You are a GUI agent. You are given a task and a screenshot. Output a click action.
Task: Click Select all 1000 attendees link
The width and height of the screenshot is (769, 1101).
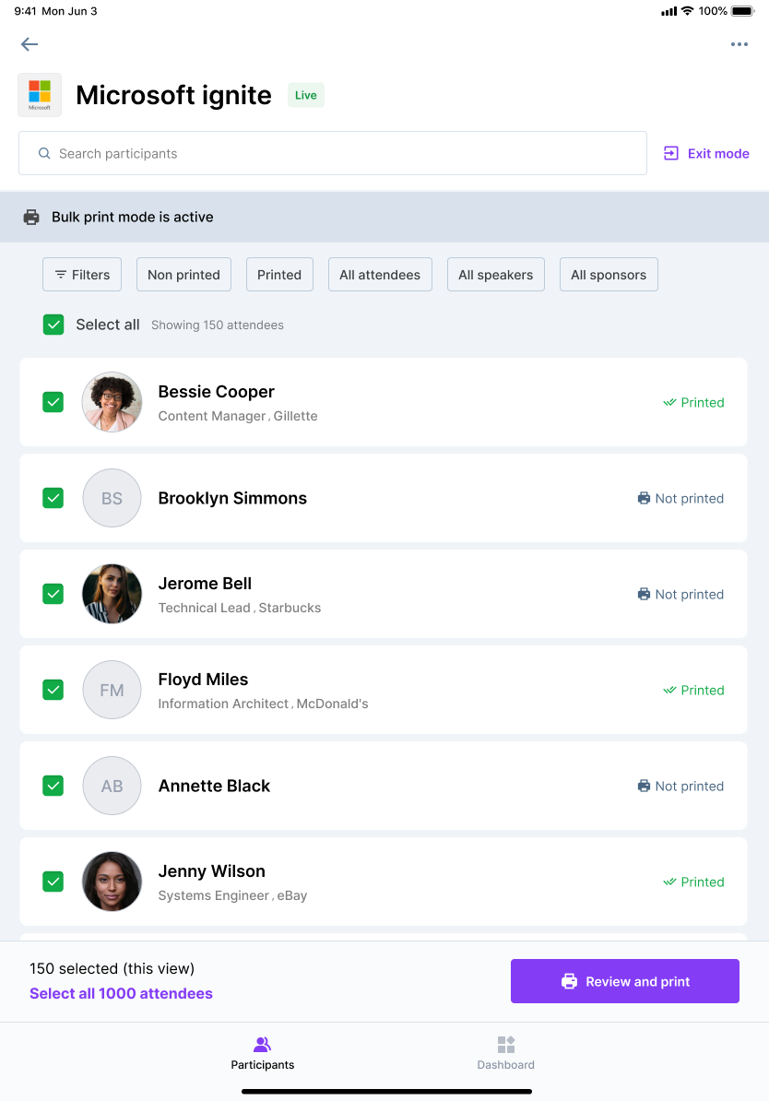[x=121, y=993]
